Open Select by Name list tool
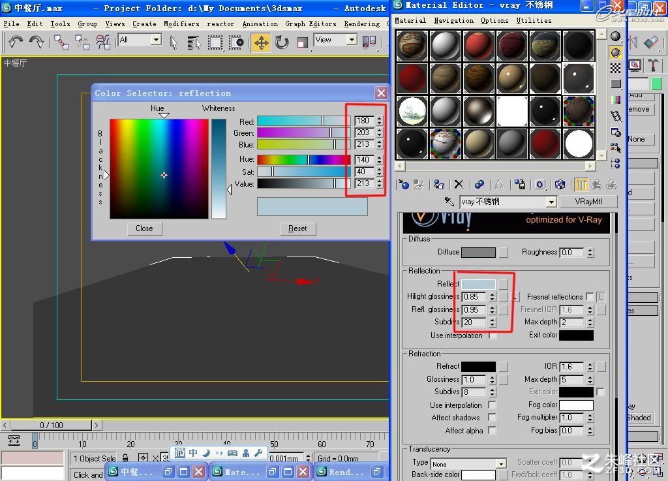Viewport: 668px width, 481px height. [194, 42]
